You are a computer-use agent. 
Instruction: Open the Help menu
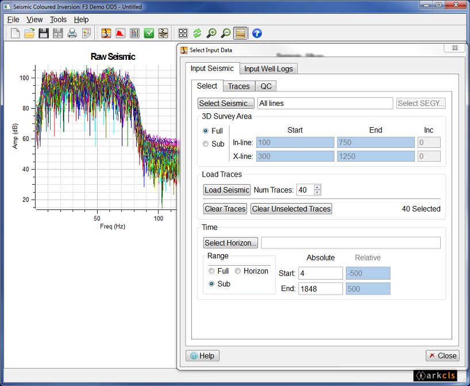click(81, 20)
